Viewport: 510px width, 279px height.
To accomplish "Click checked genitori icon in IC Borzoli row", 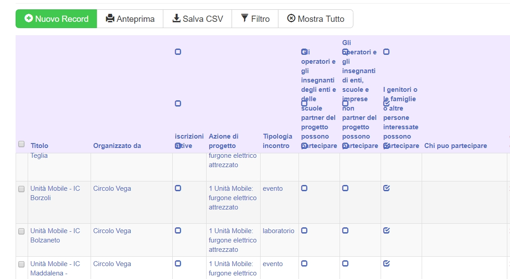I will (386, 188).
